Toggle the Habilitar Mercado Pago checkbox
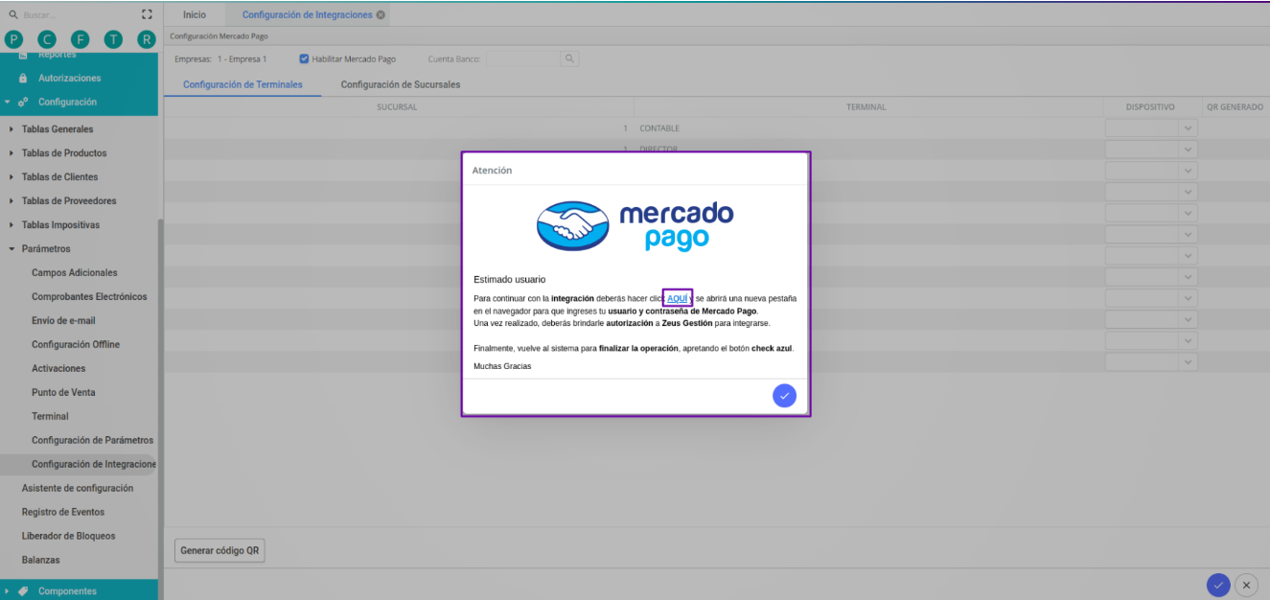 point(305,59)
